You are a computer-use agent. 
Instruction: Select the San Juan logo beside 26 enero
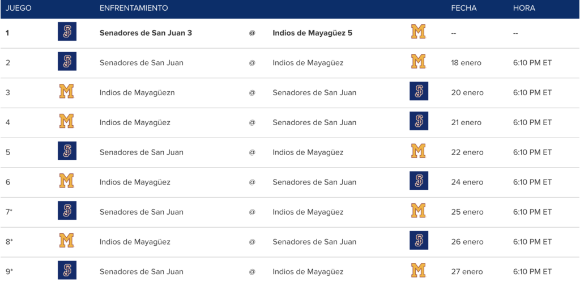pyautogui.click(x=419, y=241)
